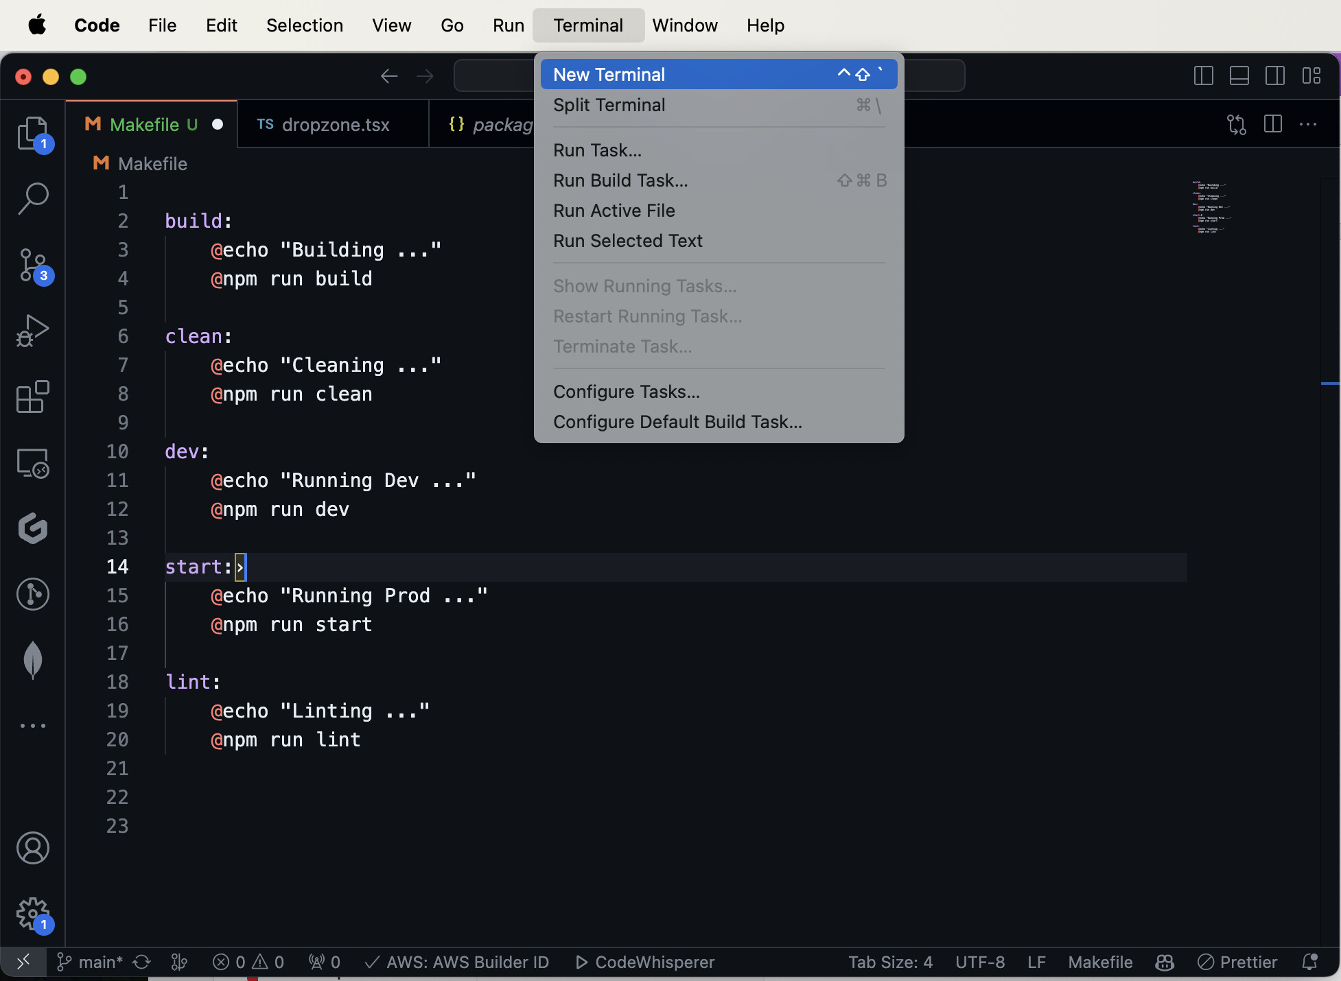Open the Selection menu in menu bar
The width and height of the screenshot is (1341, 981).
305,25
